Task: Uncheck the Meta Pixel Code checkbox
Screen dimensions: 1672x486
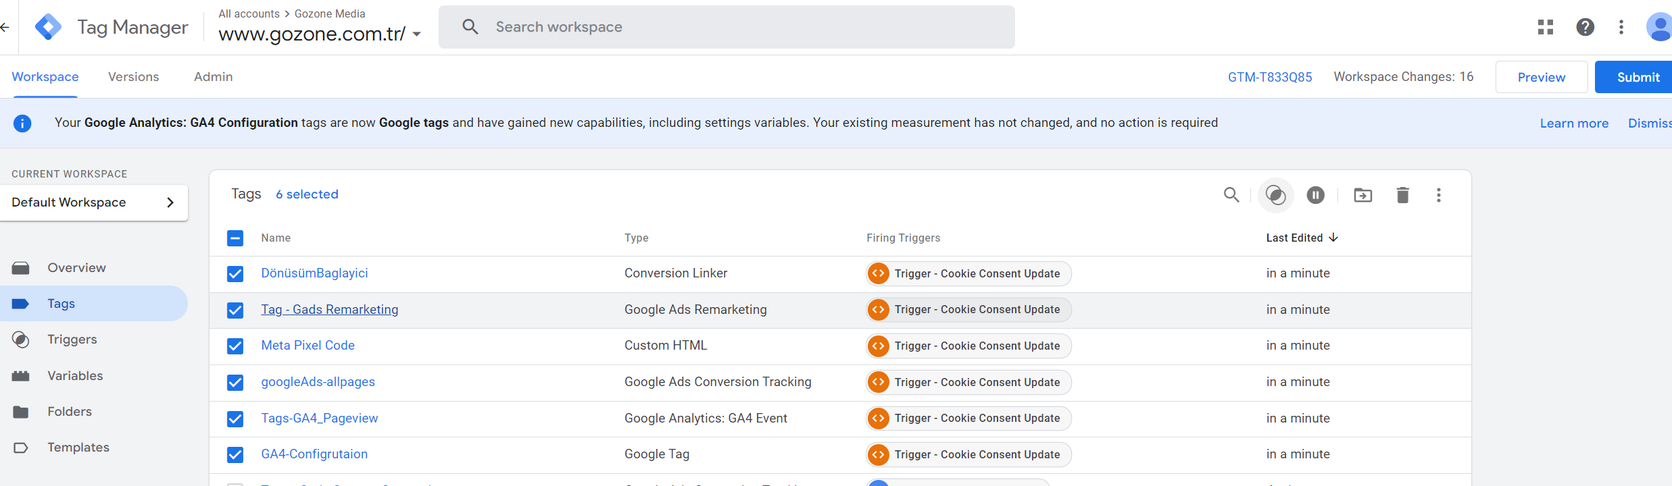Action: click(x=235, y=346)
